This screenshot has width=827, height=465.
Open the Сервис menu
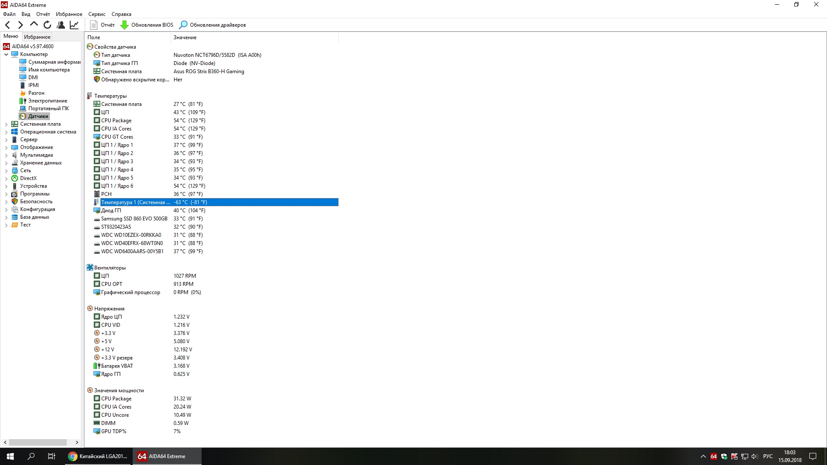pyautogui.click(x=96, y=14)
